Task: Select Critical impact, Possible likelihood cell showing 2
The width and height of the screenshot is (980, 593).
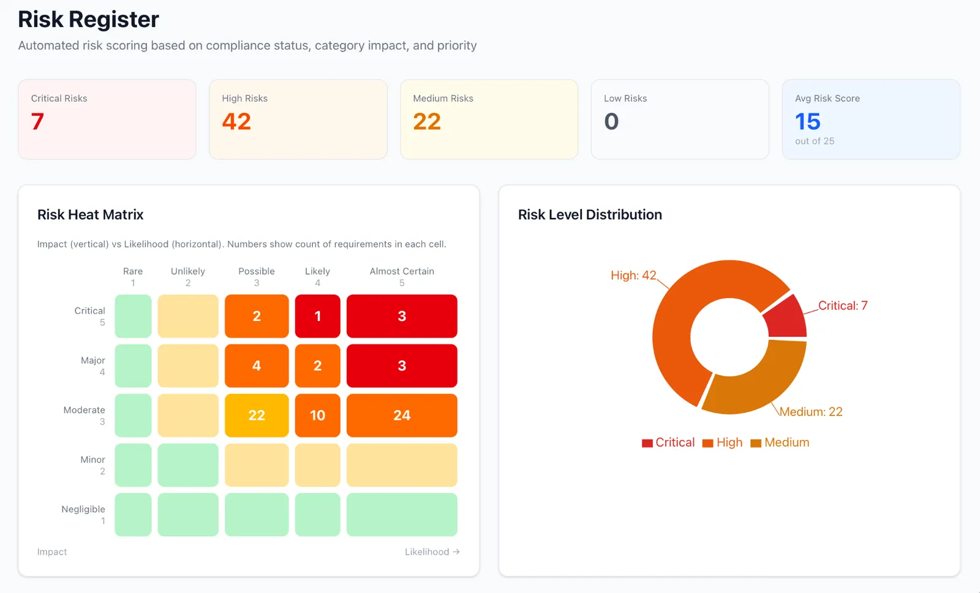Action: click(257, 316)
